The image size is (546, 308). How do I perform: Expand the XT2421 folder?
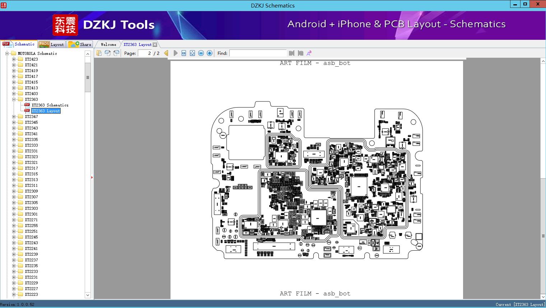point(14,65)
